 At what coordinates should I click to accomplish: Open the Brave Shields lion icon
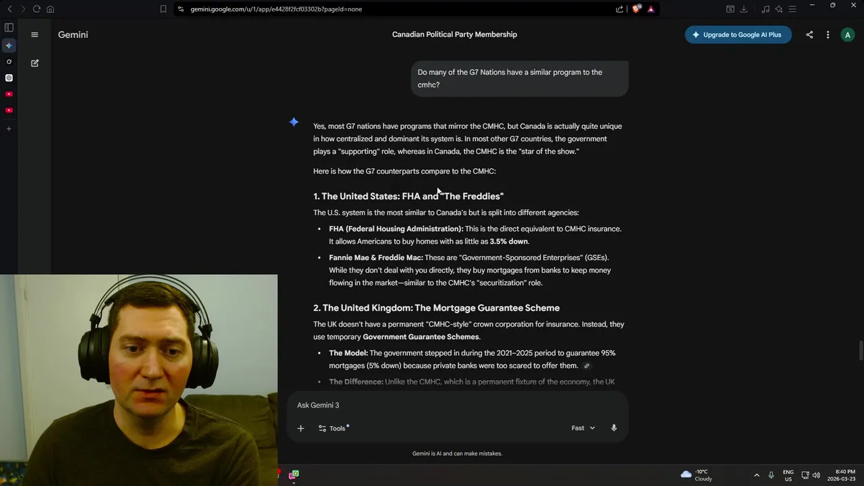[x=636, y=9]
